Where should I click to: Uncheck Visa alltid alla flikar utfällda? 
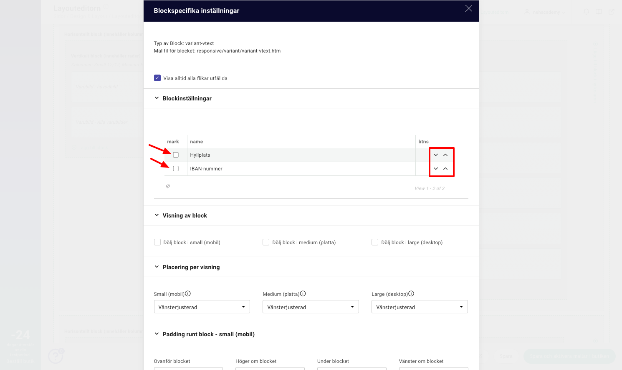click(x=157, y=78)
